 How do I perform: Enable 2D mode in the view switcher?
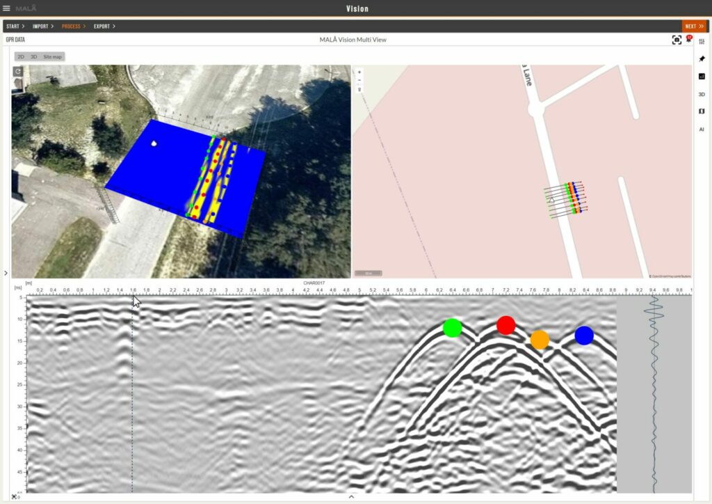tap(20, 56)
